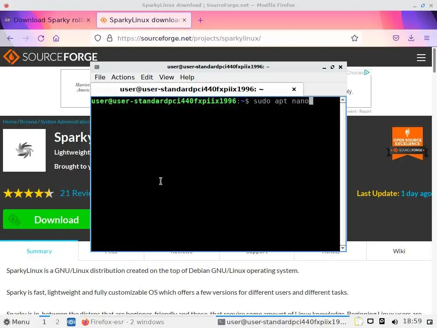Follow the System Administration breadcrumb link
Viewport: 437px width, 328px height.
click(65, 122)
